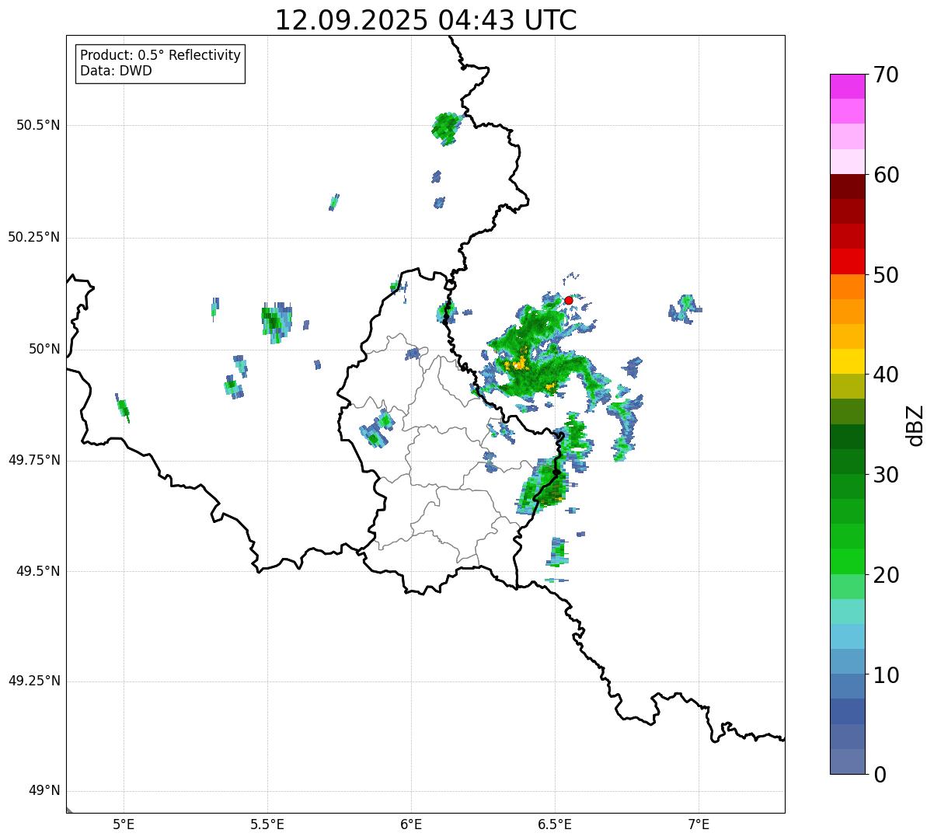Click the dBZ colorbar axis label
934x840 pixels.
(915, 425)
